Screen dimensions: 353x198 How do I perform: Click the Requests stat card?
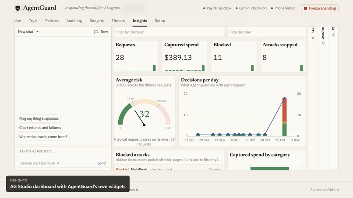pyautogui.click(x=136, y=56)
